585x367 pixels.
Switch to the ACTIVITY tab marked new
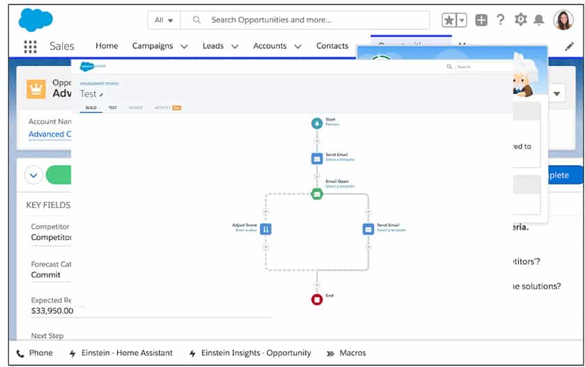(168, 108)
